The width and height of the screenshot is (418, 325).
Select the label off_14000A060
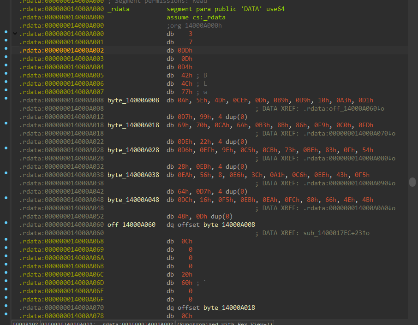point(131,225)
